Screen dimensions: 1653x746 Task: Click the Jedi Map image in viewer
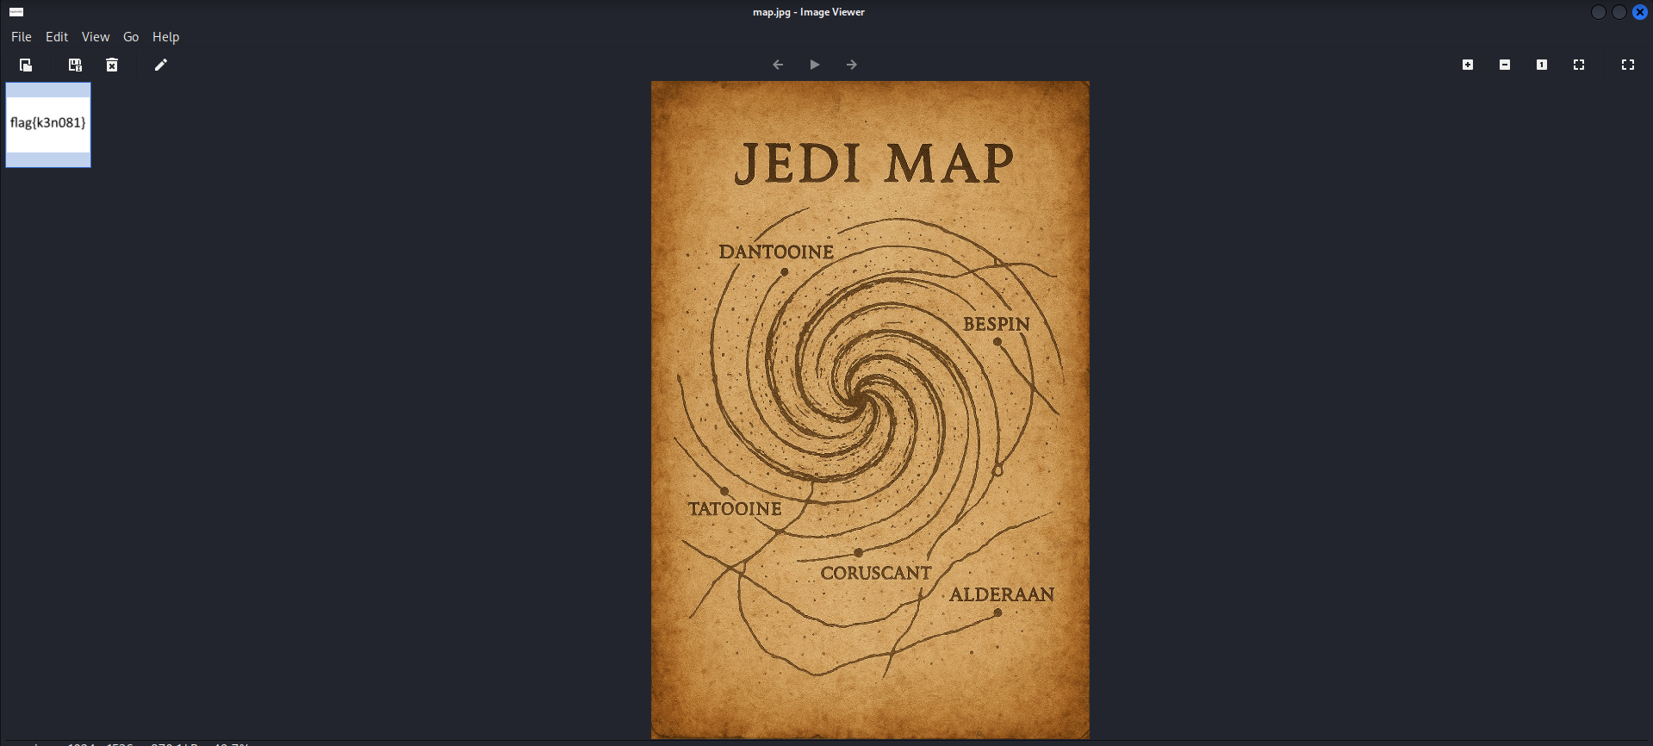click(x=870, y=410)
